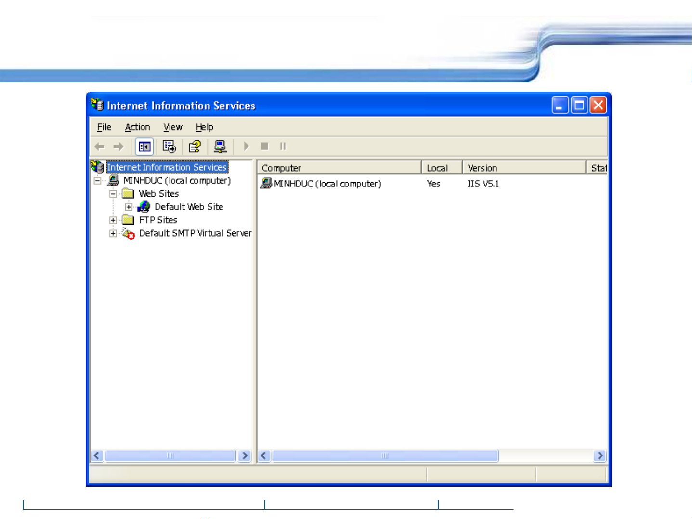Click right arrow of details pane scrollbar
The width and height of the screenshot is (692, 519).
pyautogui.click(x=600, y=456)
